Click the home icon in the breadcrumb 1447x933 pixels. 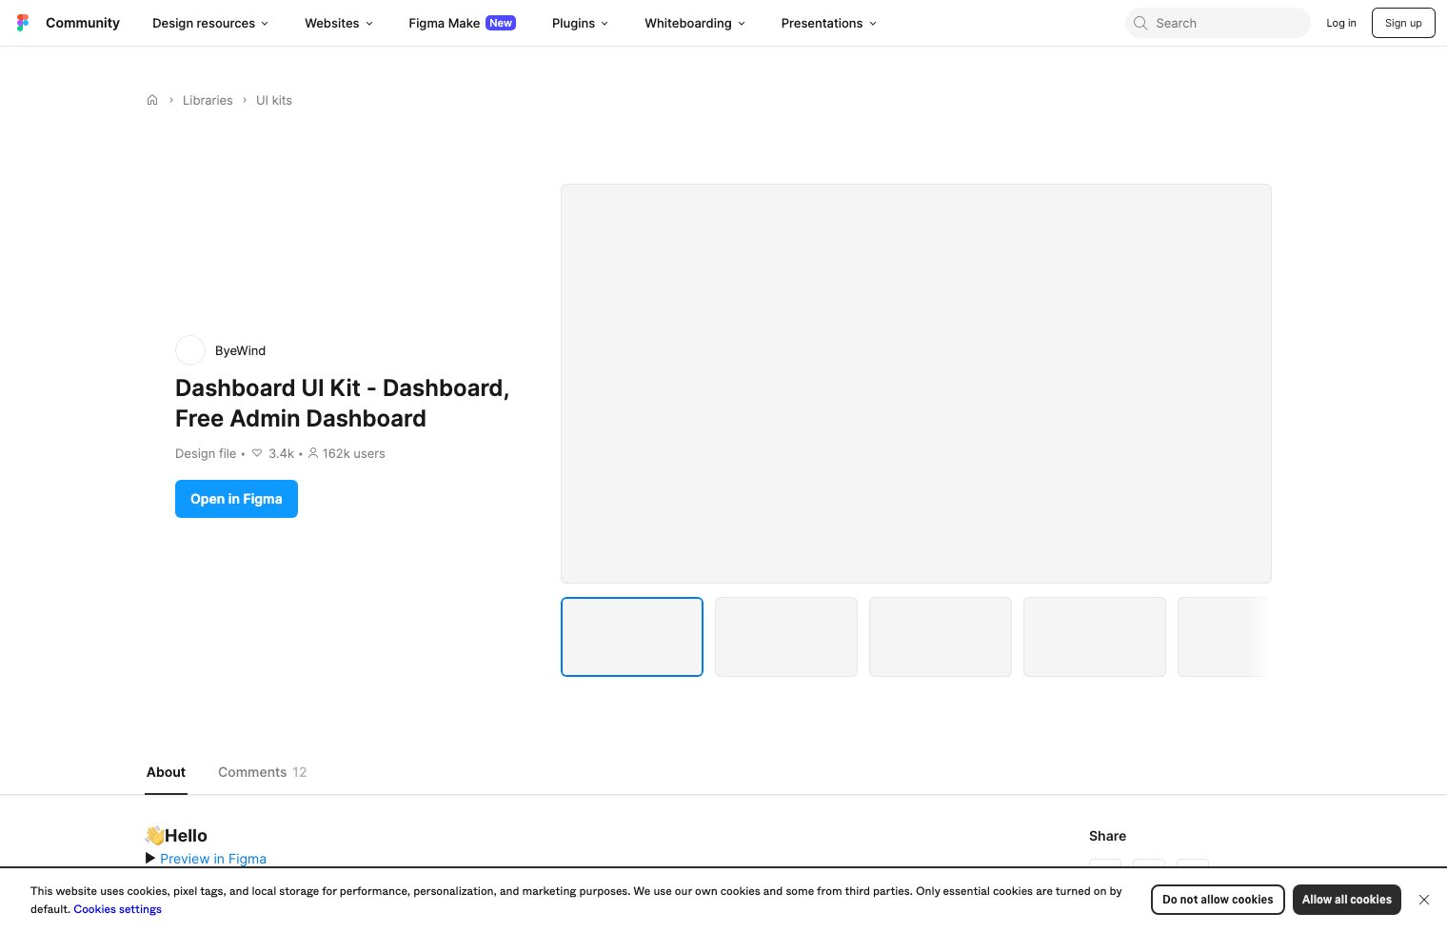[x=152, y=100]
